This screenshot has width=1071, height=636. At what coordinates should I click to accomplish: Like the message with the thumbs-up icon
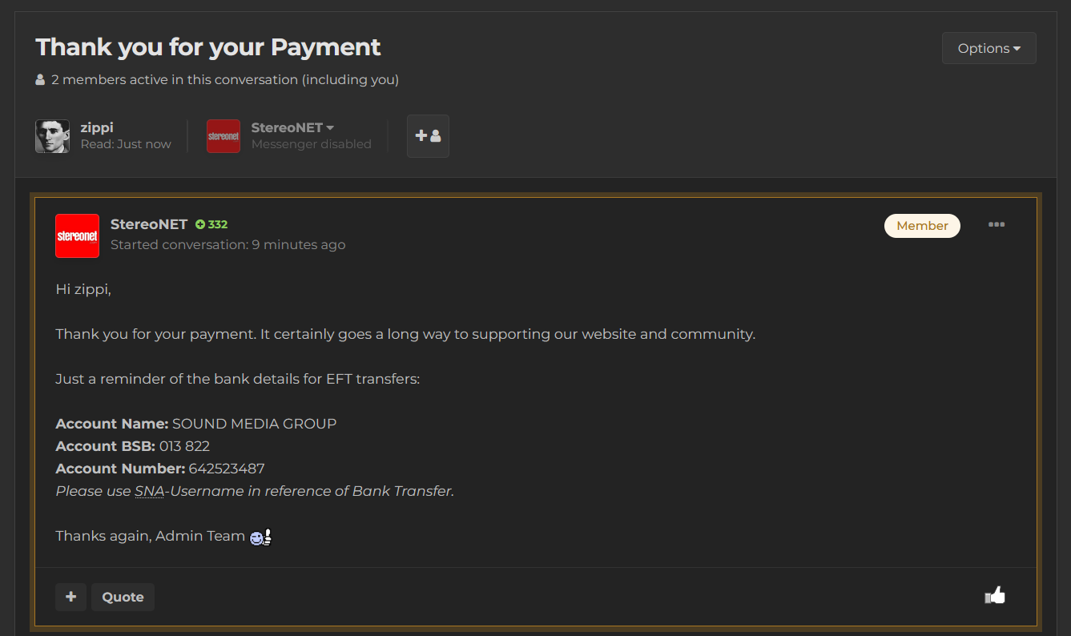pyautogui.click(x=995, y=595)
